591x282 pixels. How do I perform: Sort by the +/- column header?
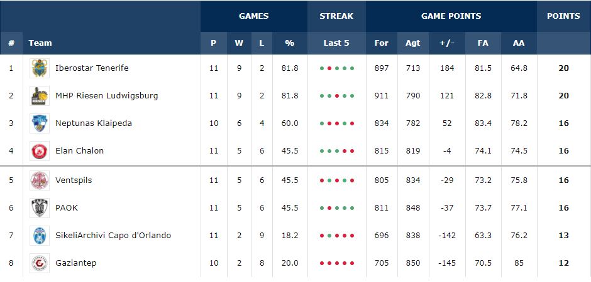[x=447, y=43]
